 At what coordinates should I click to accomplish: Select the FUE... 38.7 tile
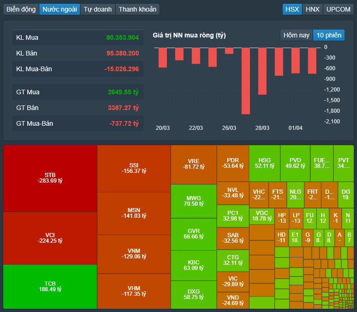pyautogui.click(x=322, y=164)
